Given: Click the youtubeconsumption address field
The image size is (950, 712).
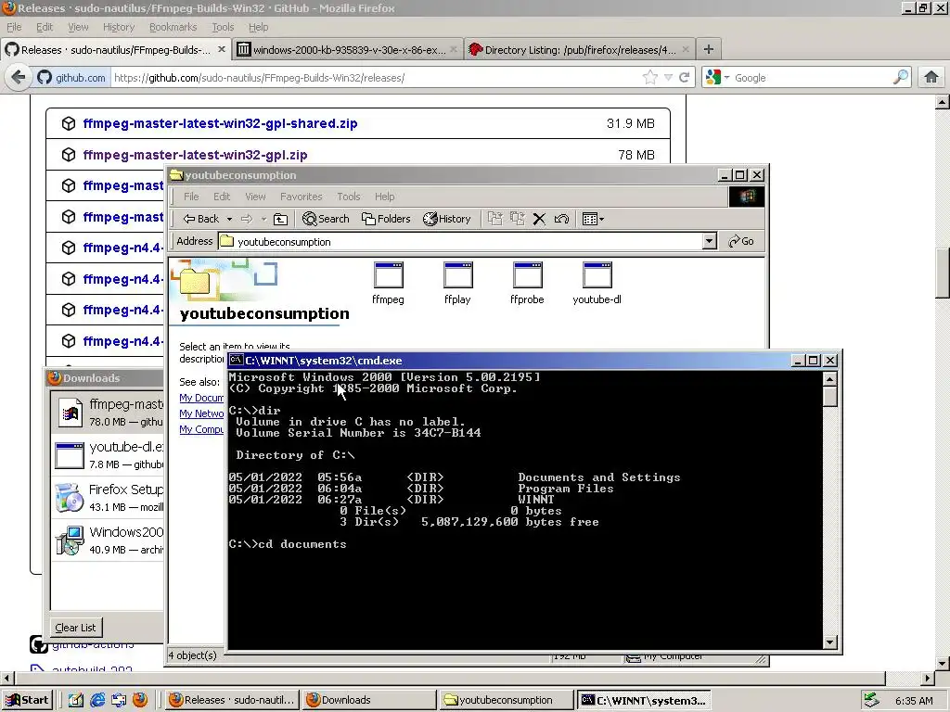Looking at the screenshot, I should coord(460,241).
